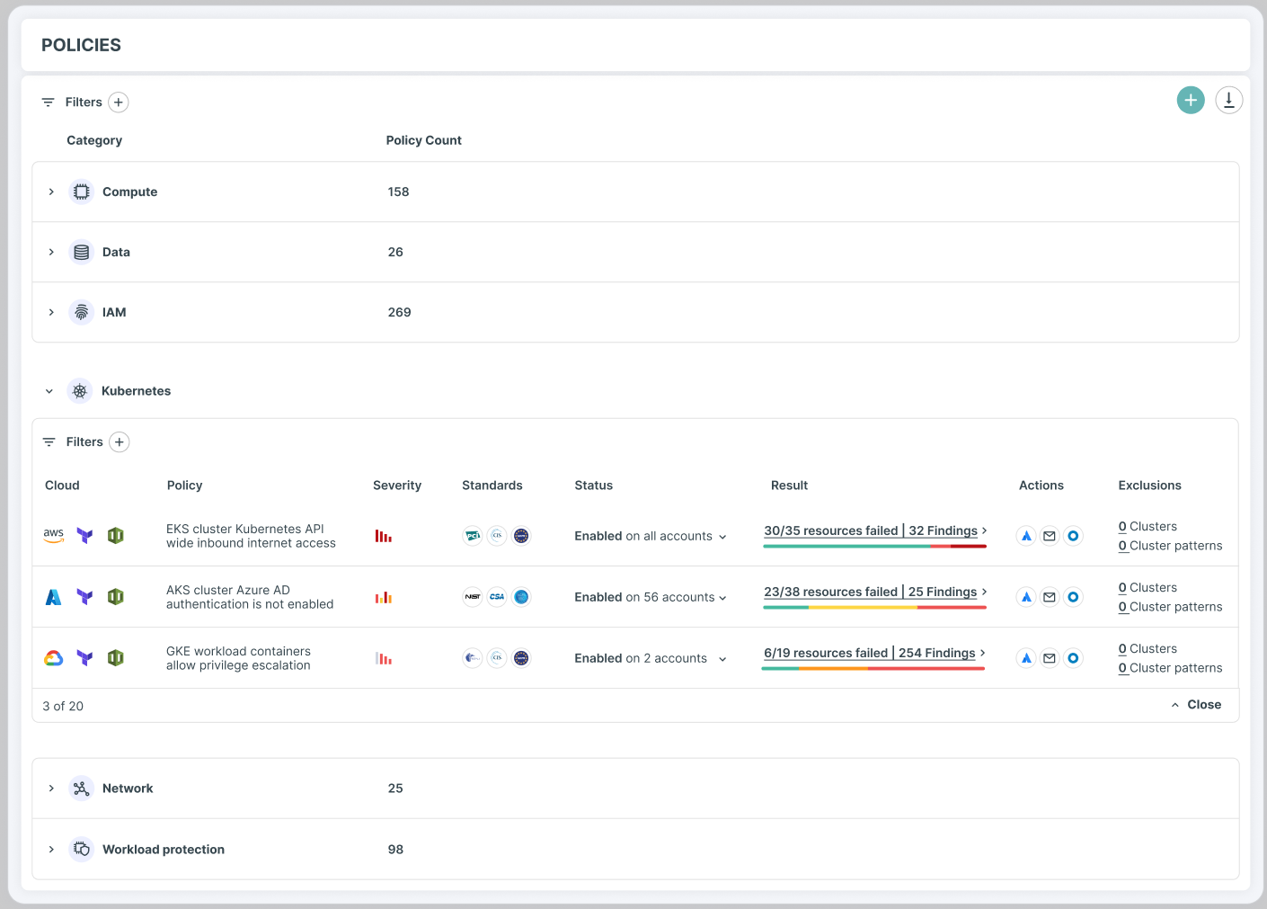
Task: Click the Data category database icon
Action: (x=82, y=252)
